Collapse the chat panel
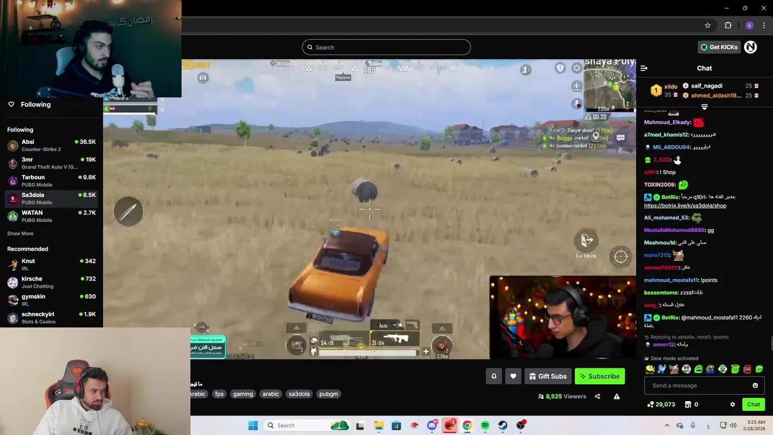Image resolution: width=773 pixels, height=435 pixels. pyautogui.click(x=644, y=68)
